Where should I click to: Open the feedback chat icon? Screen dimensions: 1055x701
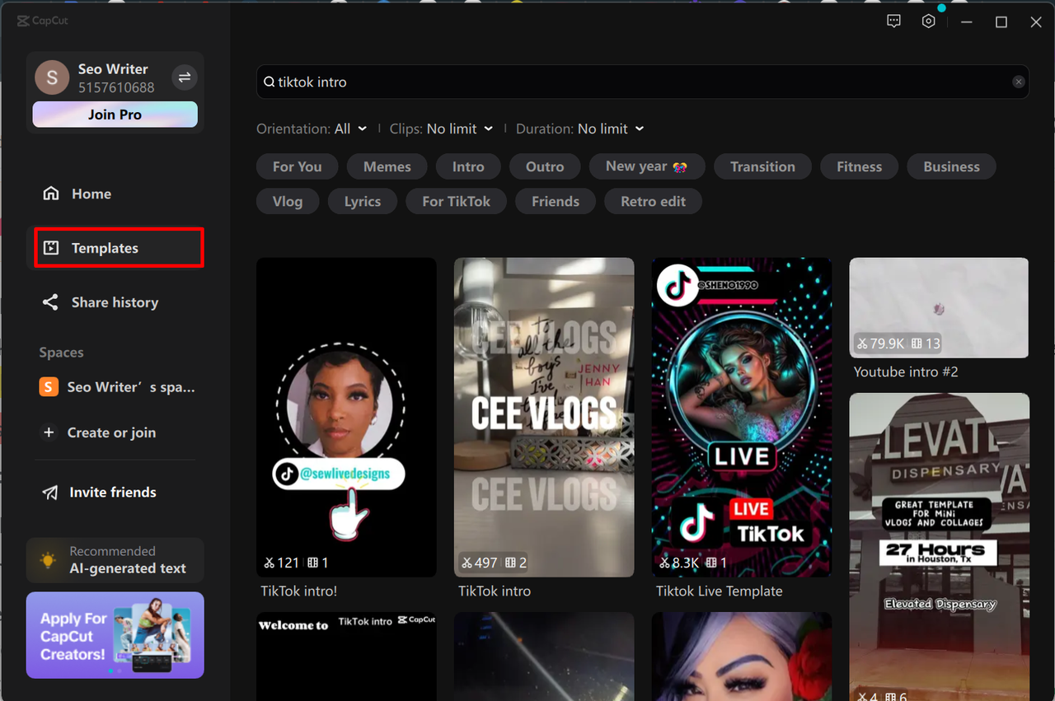(893, 21)
